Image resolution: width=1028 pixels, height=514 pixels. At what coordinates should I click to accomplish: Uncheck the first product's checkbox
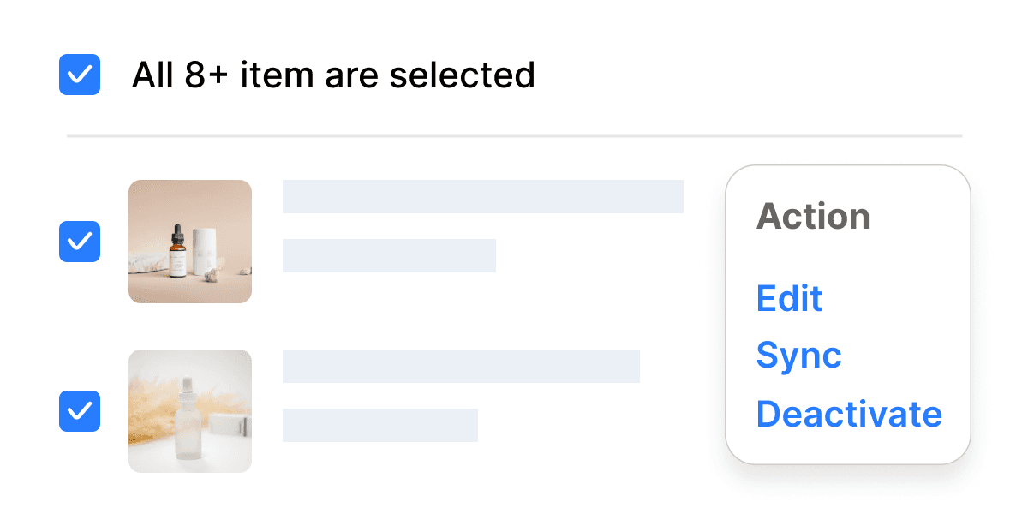coord(80,242)
